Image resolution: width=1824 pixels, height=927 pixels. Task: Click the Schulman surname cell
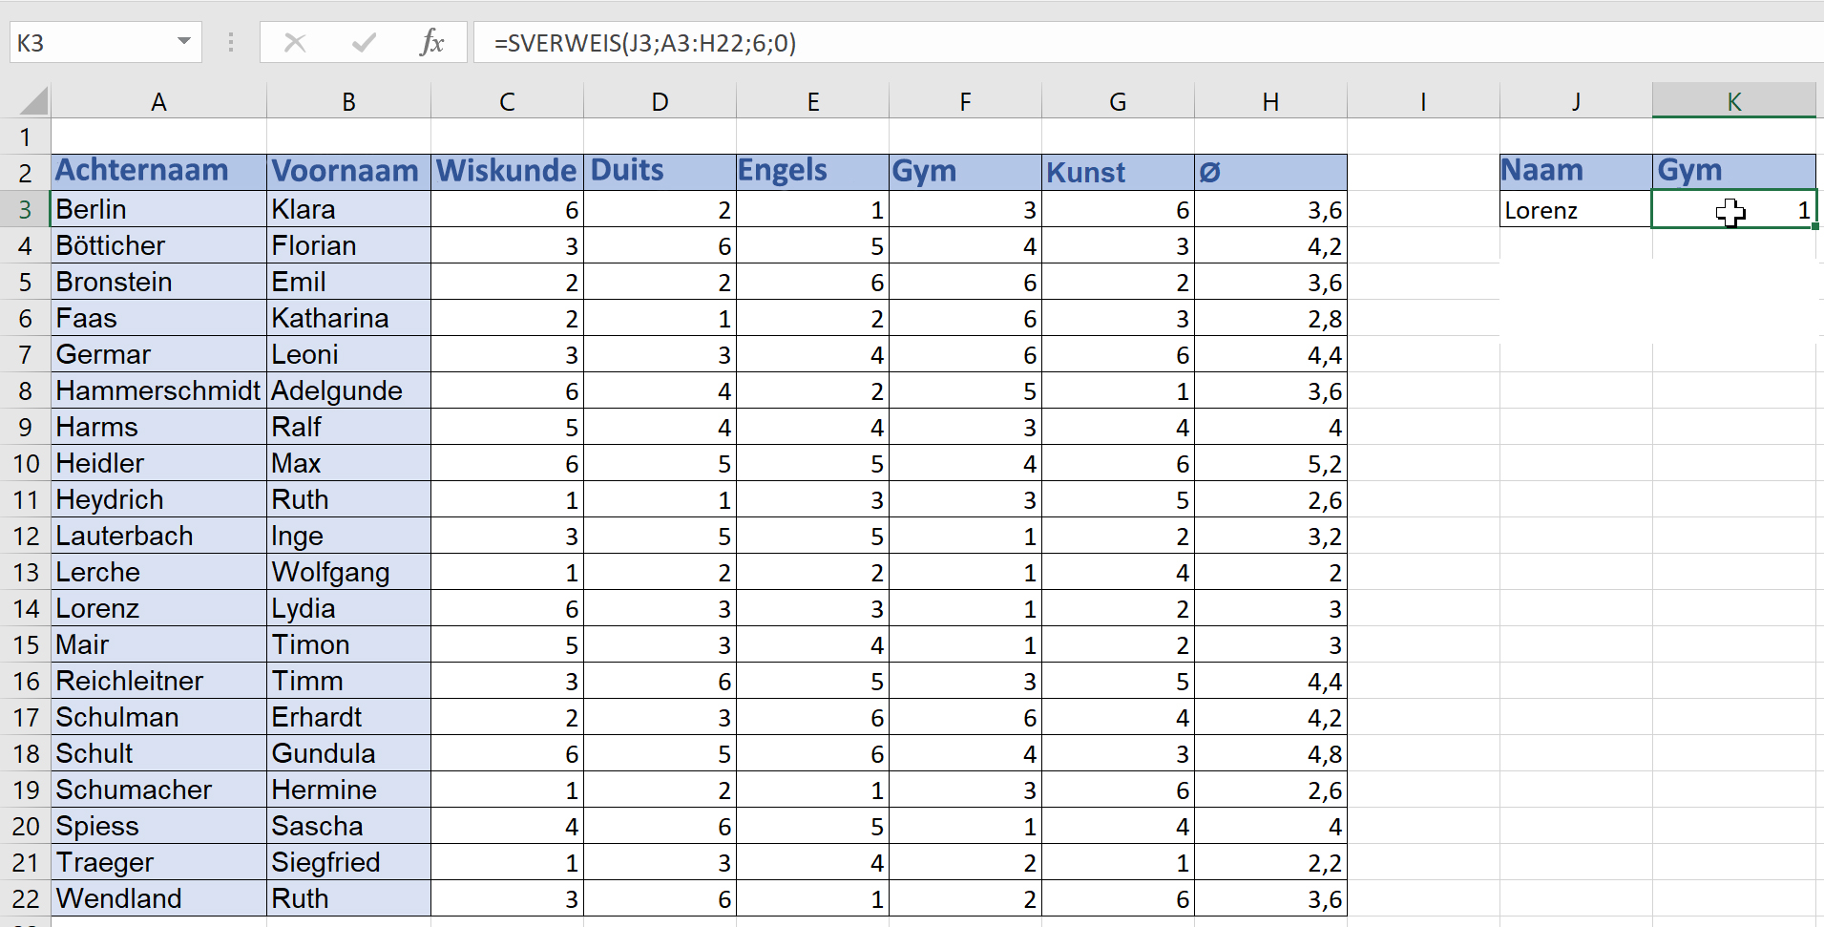(158, 717)
